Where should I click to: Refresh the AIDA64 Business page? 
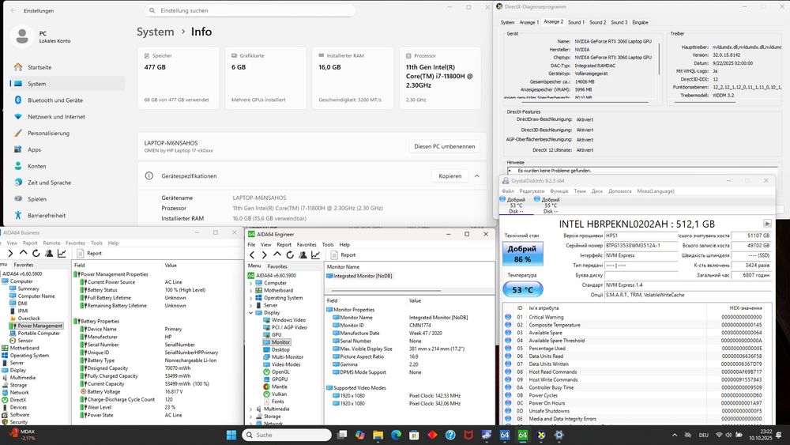36,254
